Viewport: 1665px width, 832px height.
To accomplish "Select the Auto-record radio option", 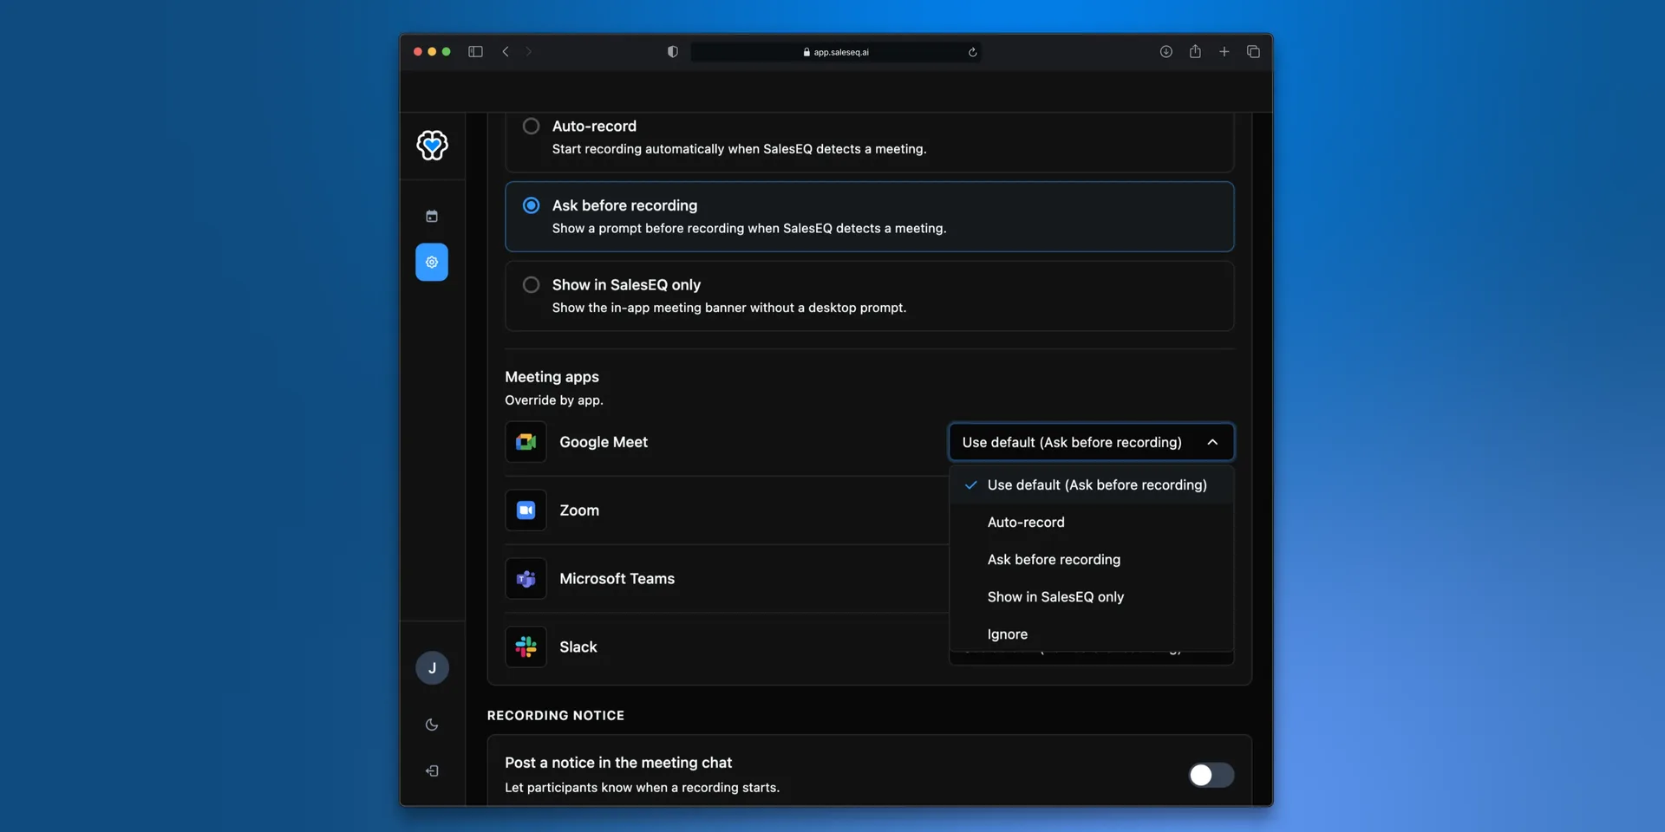I will click(531, 127).
